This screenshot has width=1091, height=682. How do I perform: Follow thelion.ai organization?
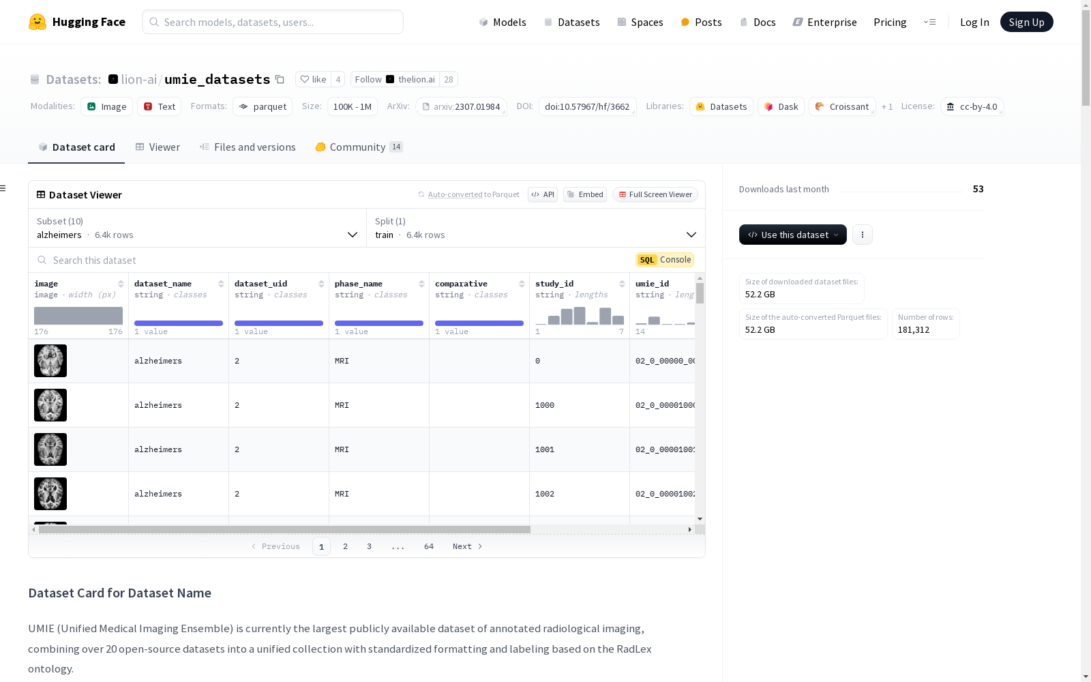click(395, 79)
